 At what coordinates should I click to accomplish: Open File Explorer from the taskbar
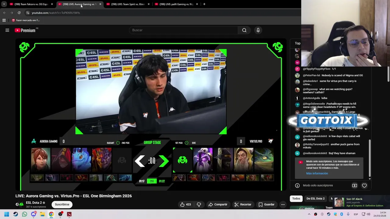tap(42, 214)
